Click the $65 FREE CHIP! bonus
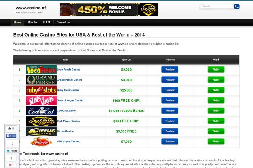The height and width of the screenshot is (168, 253). (x=126, y=121)
